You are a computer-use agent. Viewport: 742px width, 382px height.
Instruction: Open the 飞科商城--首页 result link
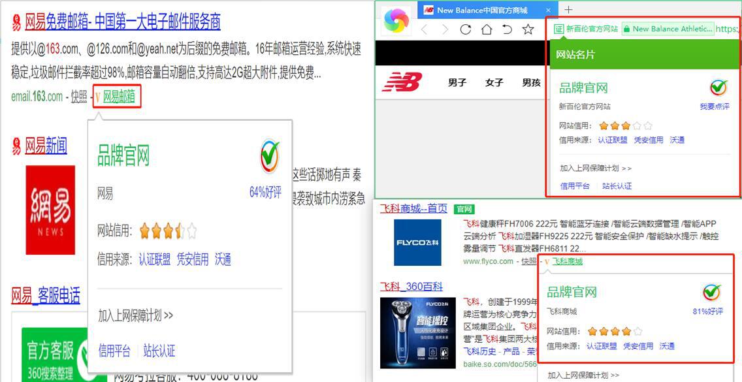click(x=413, y=208)
